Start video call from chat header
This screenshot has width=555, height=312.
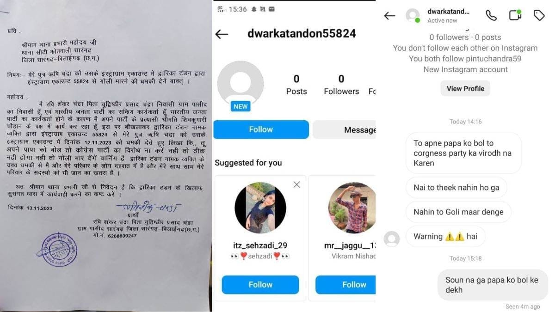(515, 15)
